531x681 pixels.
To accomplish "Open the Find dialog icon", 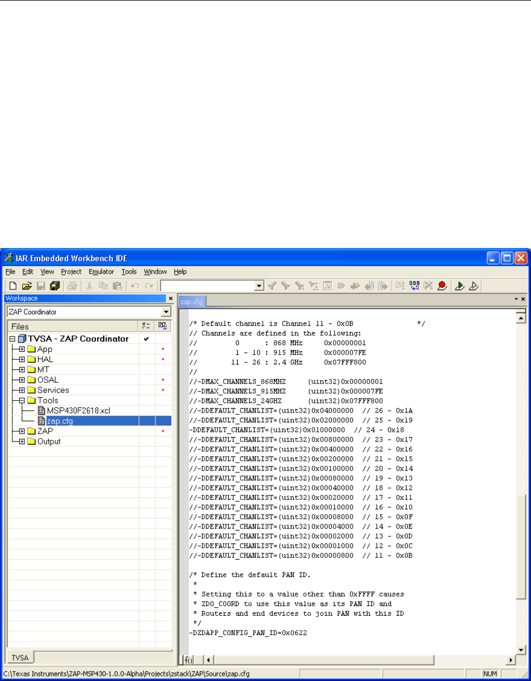I will [300, 286].
